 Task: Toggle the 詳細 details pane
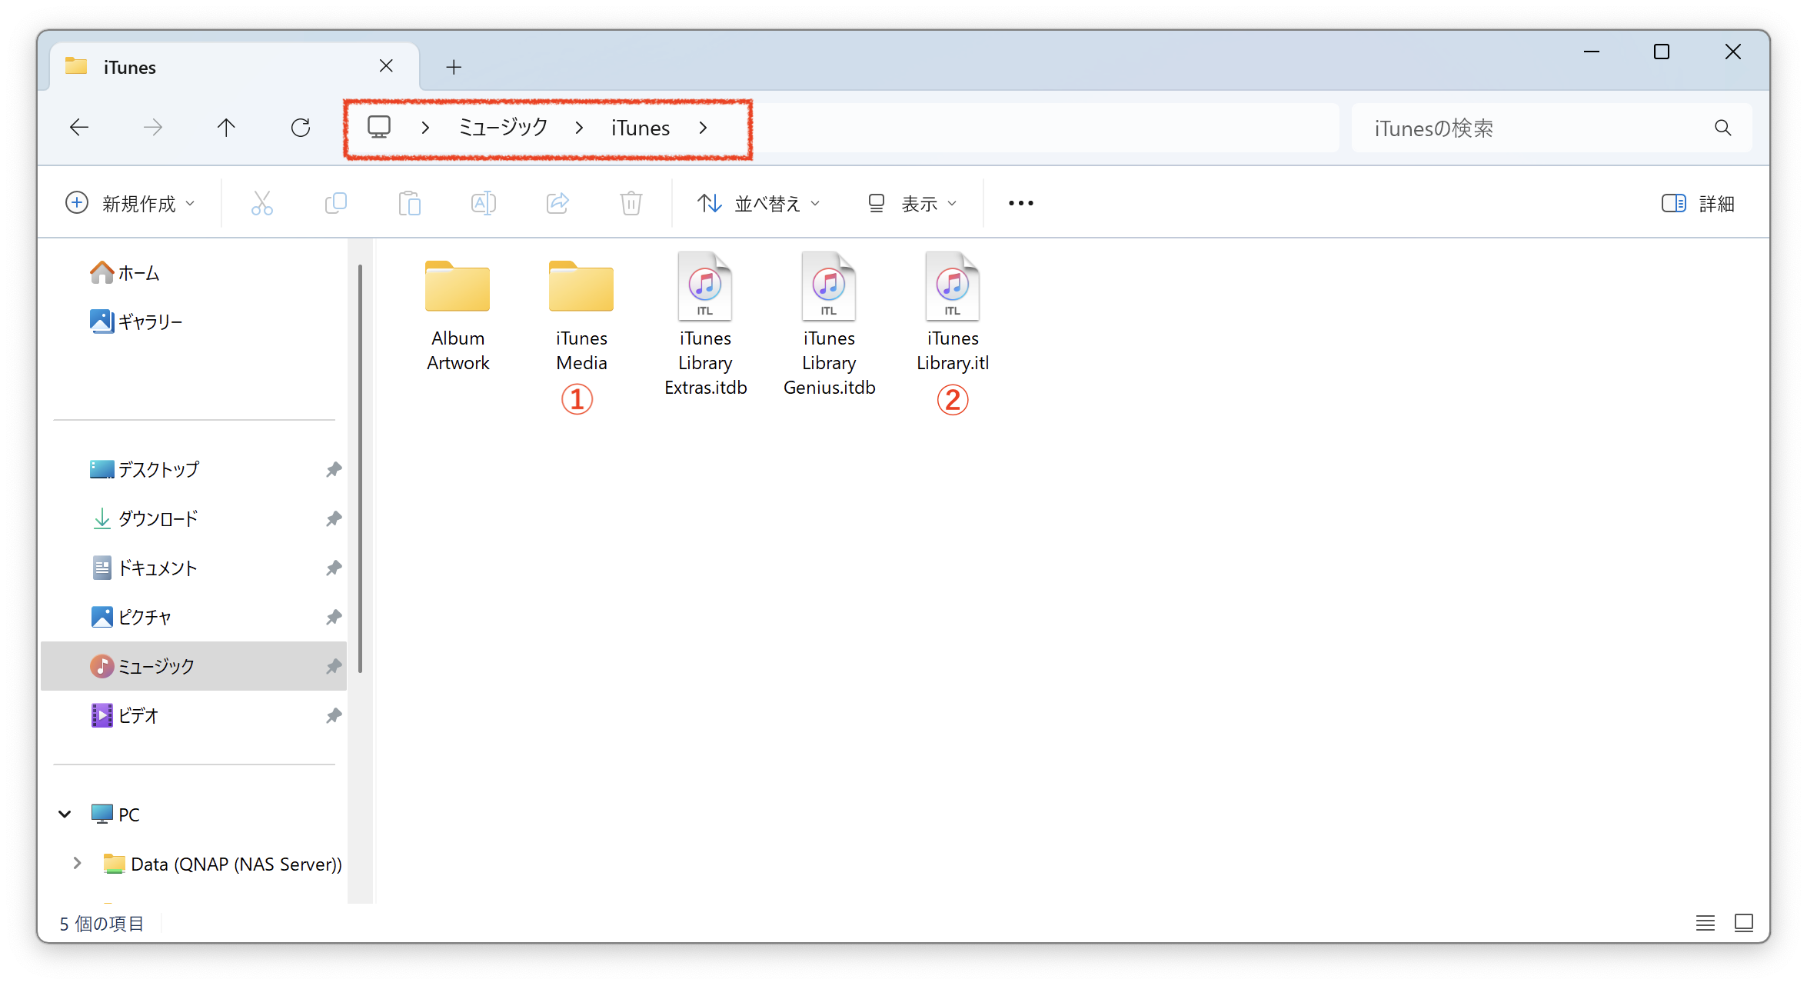pyautogui.click(x=1698, y=204)
